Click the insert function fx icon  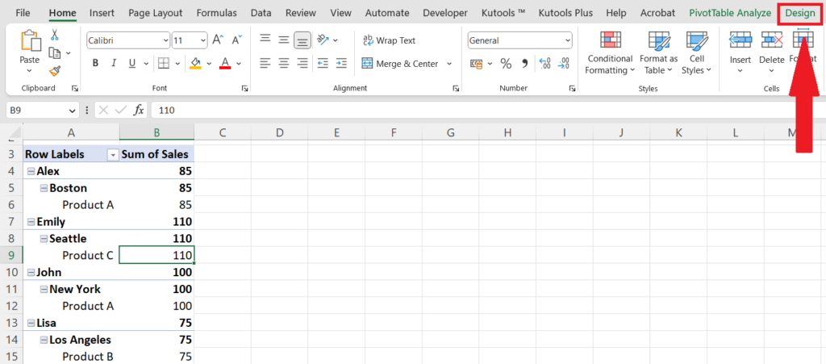pos(139,110)
